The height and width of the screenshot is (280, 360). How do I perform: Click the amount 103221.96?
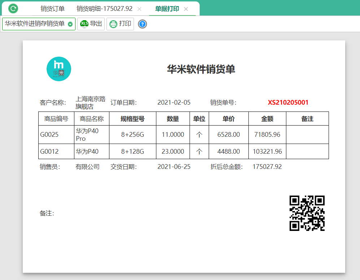(x=267, y=152)
